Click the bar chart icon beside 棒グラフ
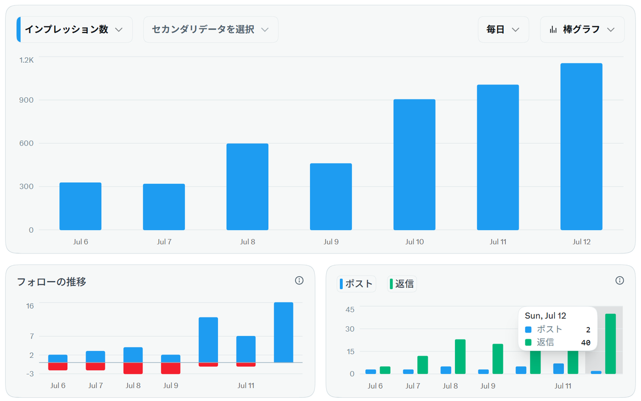This screenshot has height=401, width=641. (553, 29)
